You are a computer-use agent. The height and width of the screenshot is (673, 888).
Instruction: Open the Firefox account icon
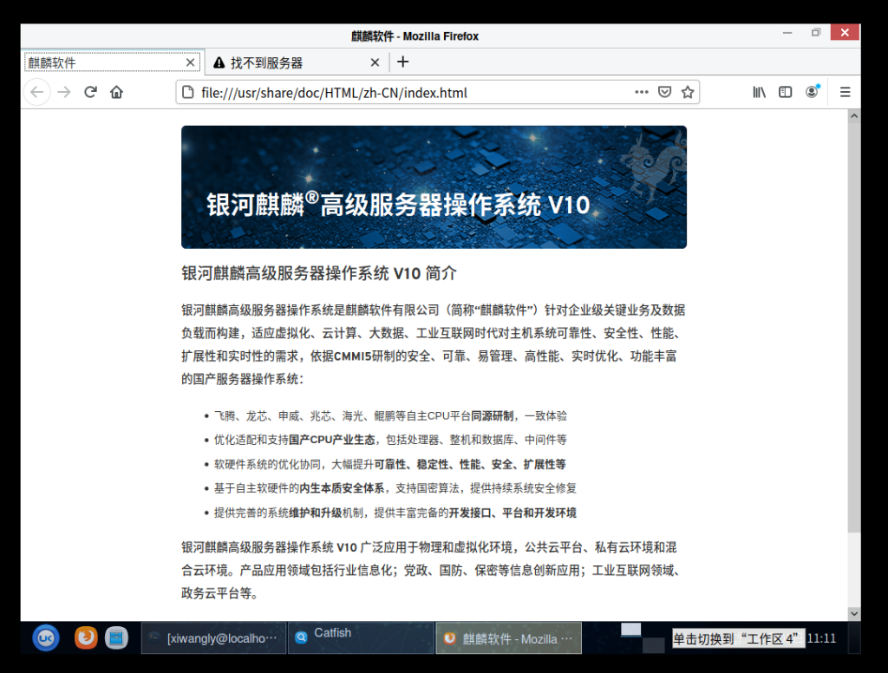tap(812, 92)
